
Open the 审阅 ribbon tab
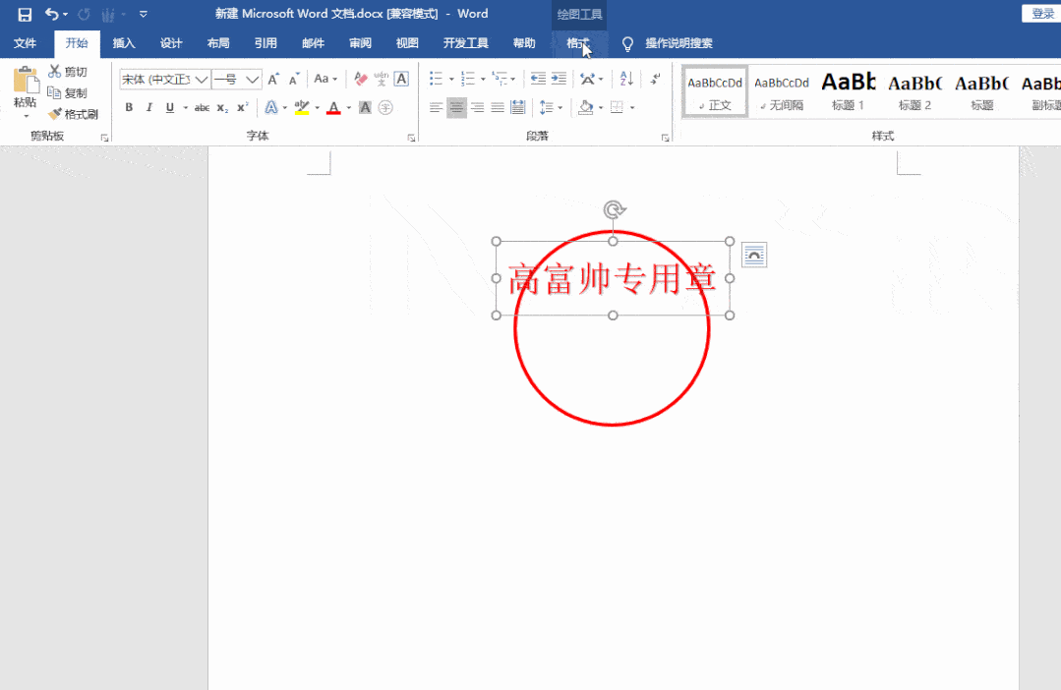click(x=360, y=43)
